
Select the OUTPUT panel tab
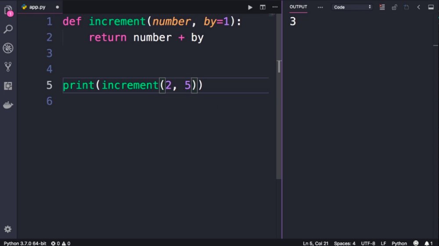[298, 7]
